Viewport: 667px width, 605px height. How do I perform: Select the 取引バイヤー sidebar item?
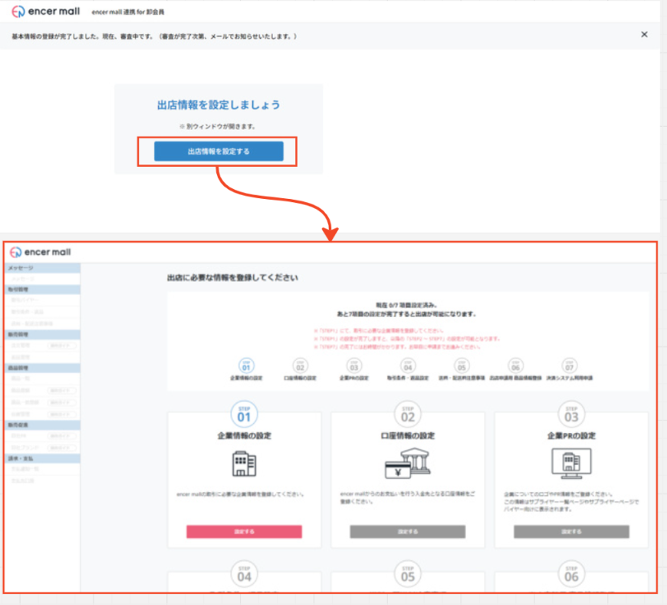pyautogui.click(x=25, y=300)
